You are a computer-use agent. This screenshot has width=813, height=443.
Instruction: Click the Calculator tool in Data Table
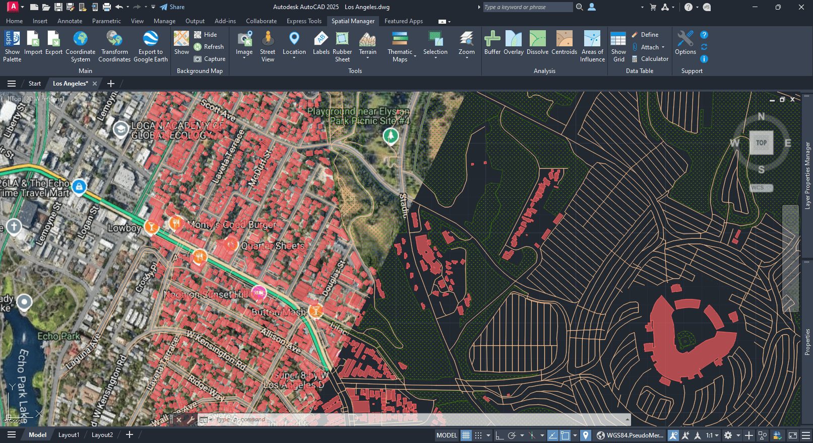pyautogui.click(x=650, y=59)
